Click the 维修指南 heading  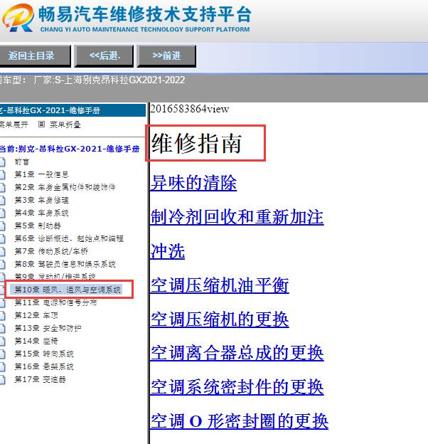[197, 144]
